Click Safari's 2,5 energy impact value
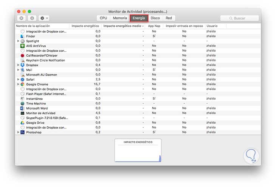Viewport: 276px width, 187px height. tap(98, 80)
